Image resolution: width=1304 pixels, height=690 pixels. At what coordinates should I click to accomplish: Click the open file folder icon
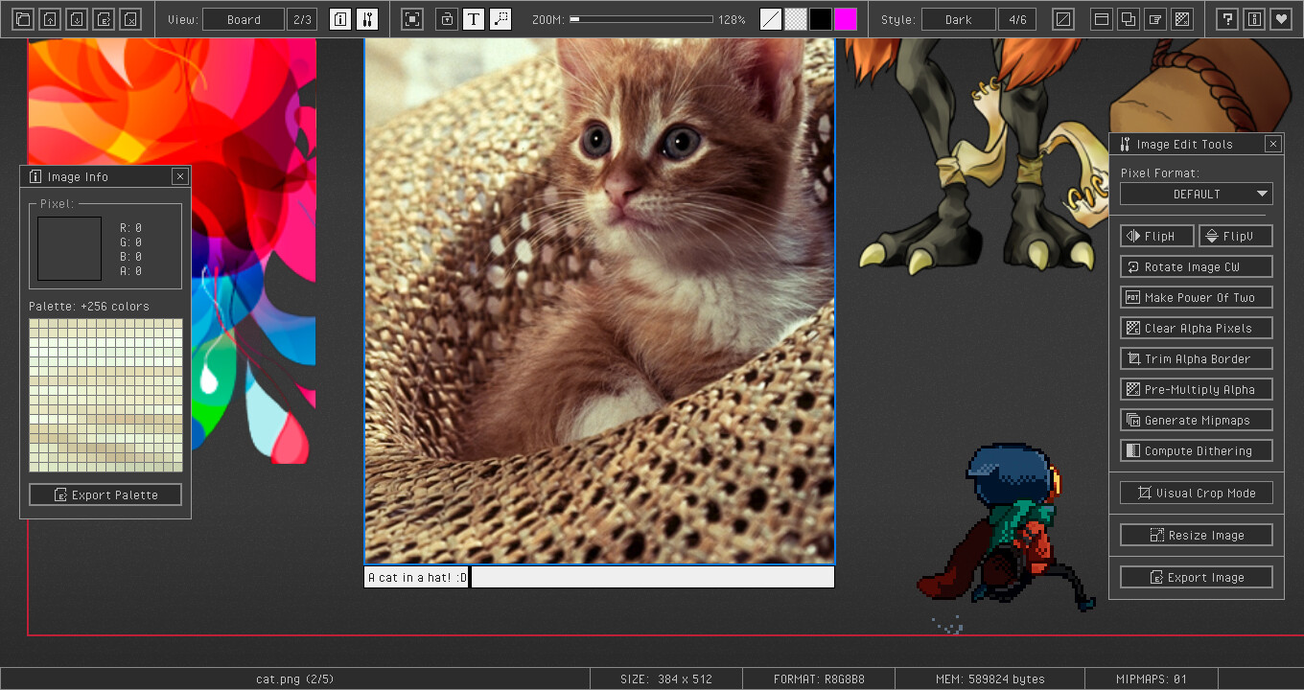[23, 19]
